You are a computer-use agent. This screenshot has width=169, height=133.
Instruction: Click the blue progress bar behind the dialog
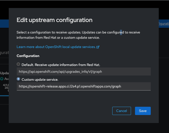click(x=4, y=96)
